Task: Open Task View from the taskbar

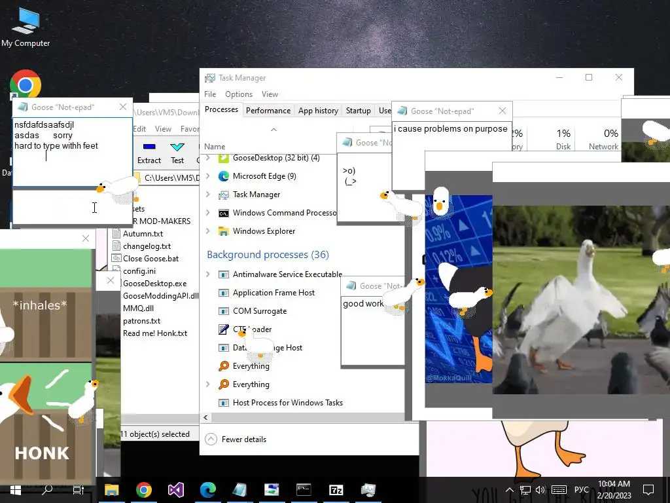Action: pyautogui.click(x=79, y=490)
